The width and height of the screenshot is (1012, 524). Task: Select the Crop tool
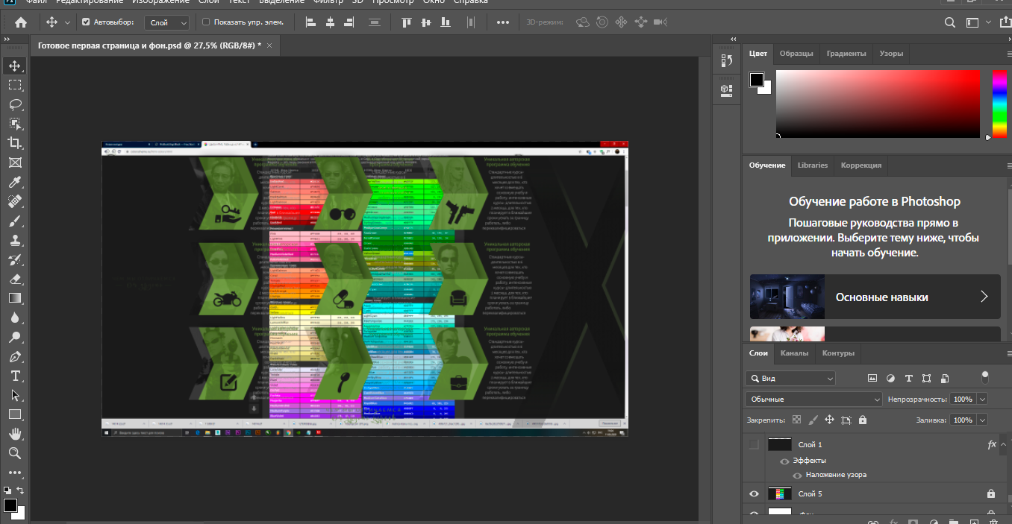(14, 143)
